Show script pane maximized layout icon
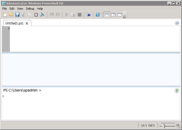182x130 pixels. [120, 15]
